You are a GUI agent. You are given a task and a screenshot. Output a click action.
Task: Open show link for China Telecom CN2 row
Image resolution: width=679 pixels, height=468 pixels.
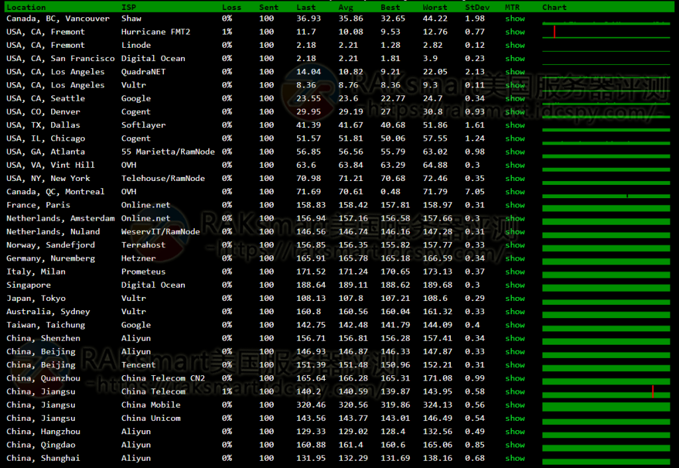coord(515,379)
